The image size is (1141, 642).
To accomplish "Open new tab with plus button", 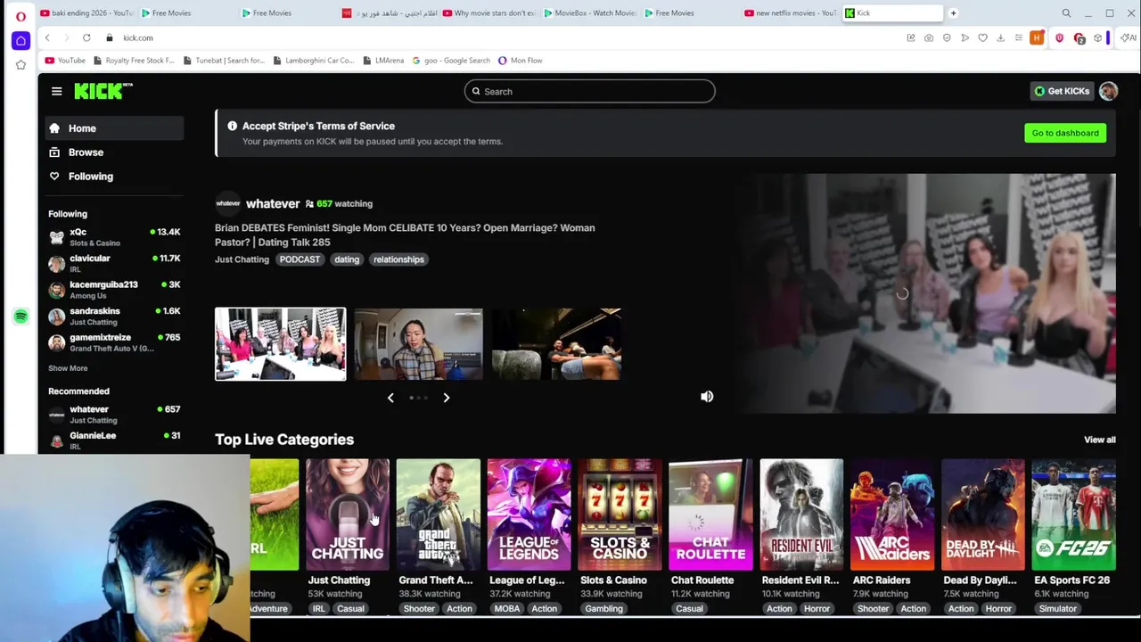I will tap(953, 13).
